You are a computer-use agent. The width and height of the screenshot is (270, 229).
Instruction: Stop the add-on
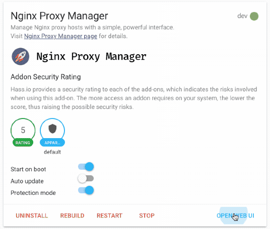click(x=147, y=215)
